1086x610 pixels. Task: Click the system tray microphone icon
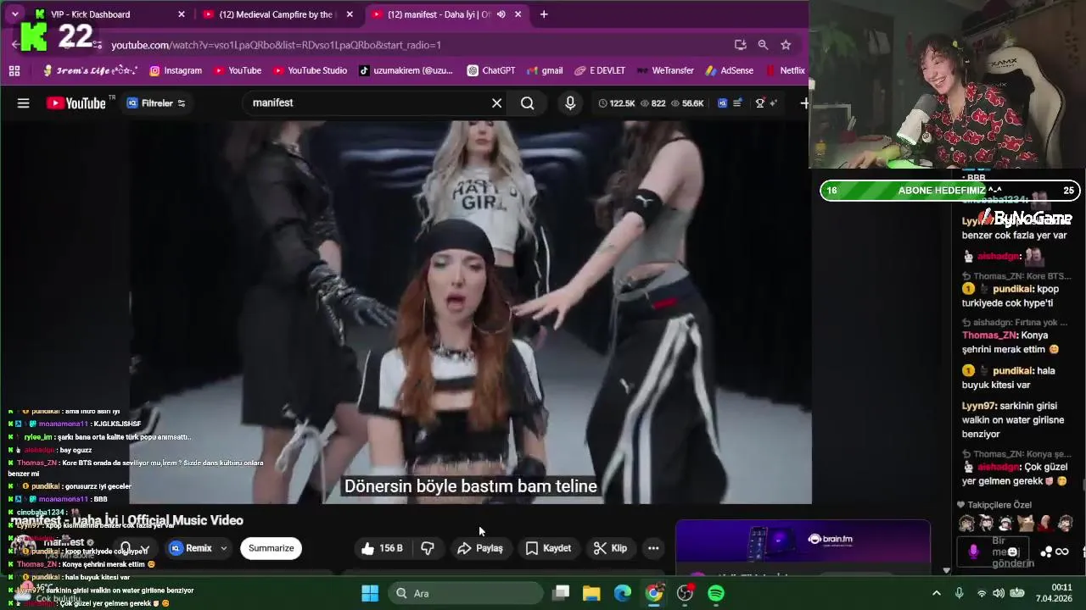click(959, 593)
